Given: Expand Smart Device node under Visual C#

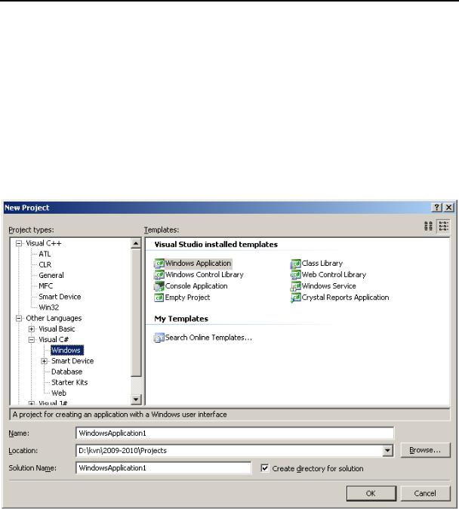Looking at the screenshot, I should coord(44,361).
